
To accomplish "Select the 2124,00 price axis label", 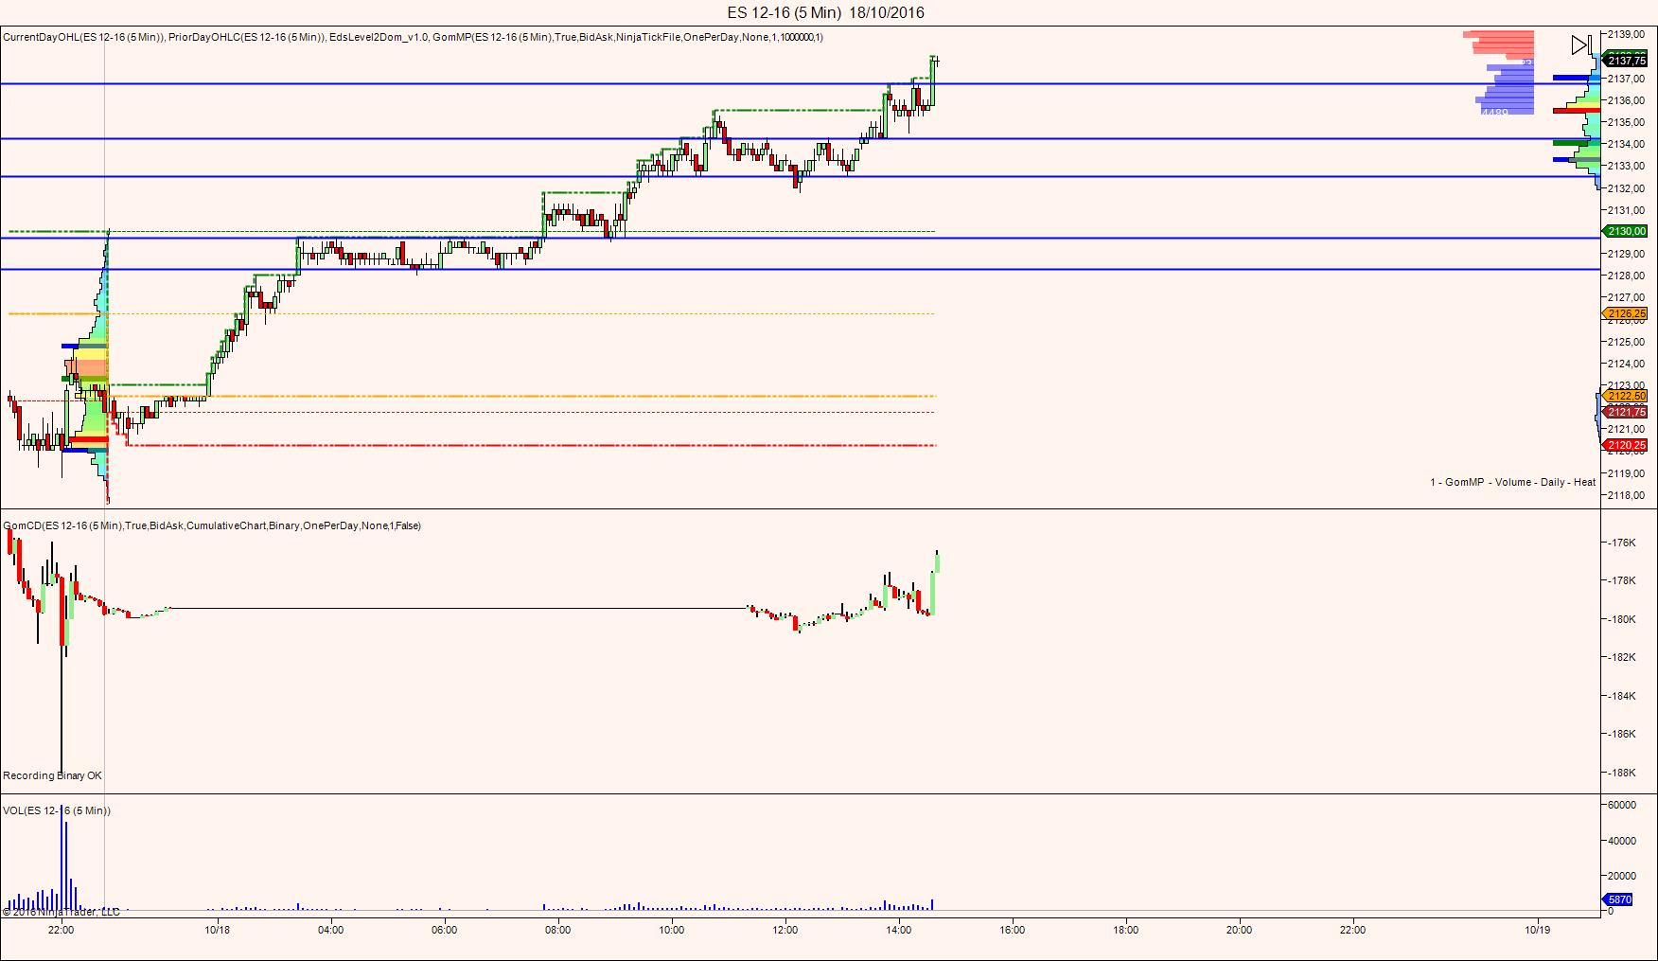I will pyautogui.click(x=1626, y=364).
